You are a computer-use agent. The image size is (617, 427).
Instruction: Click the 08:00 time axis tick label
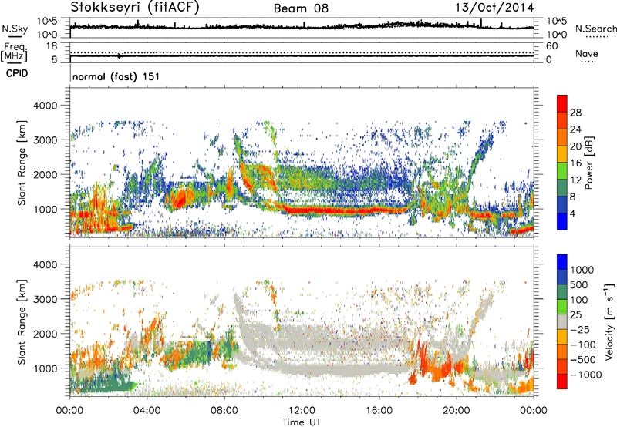point(224,411)
